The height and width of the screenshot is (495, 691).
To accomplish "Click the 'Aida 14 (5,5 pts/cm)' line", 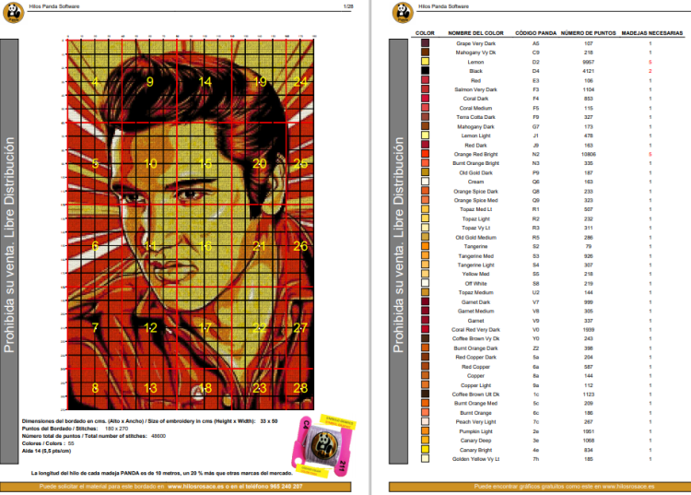I will click(x=46, y=451).
